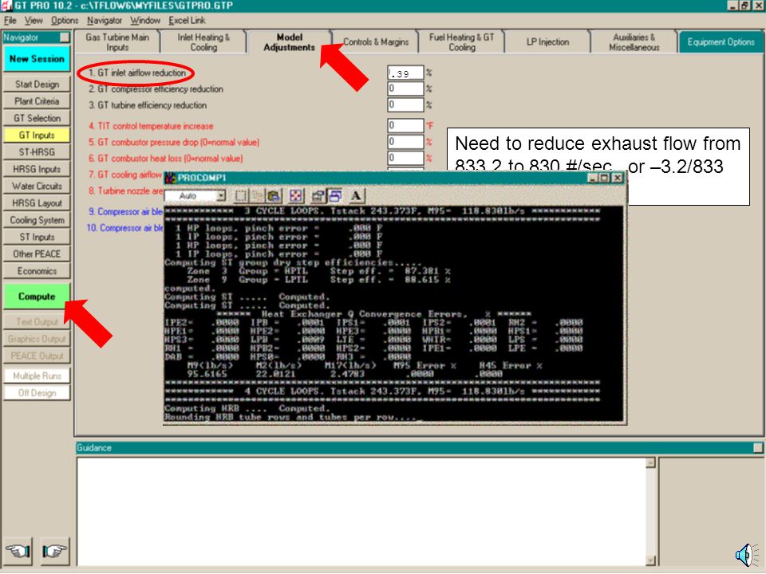The height and width of the screenshot is (574, 766).
Task: Open the View menu
Action: coord(34,21)
